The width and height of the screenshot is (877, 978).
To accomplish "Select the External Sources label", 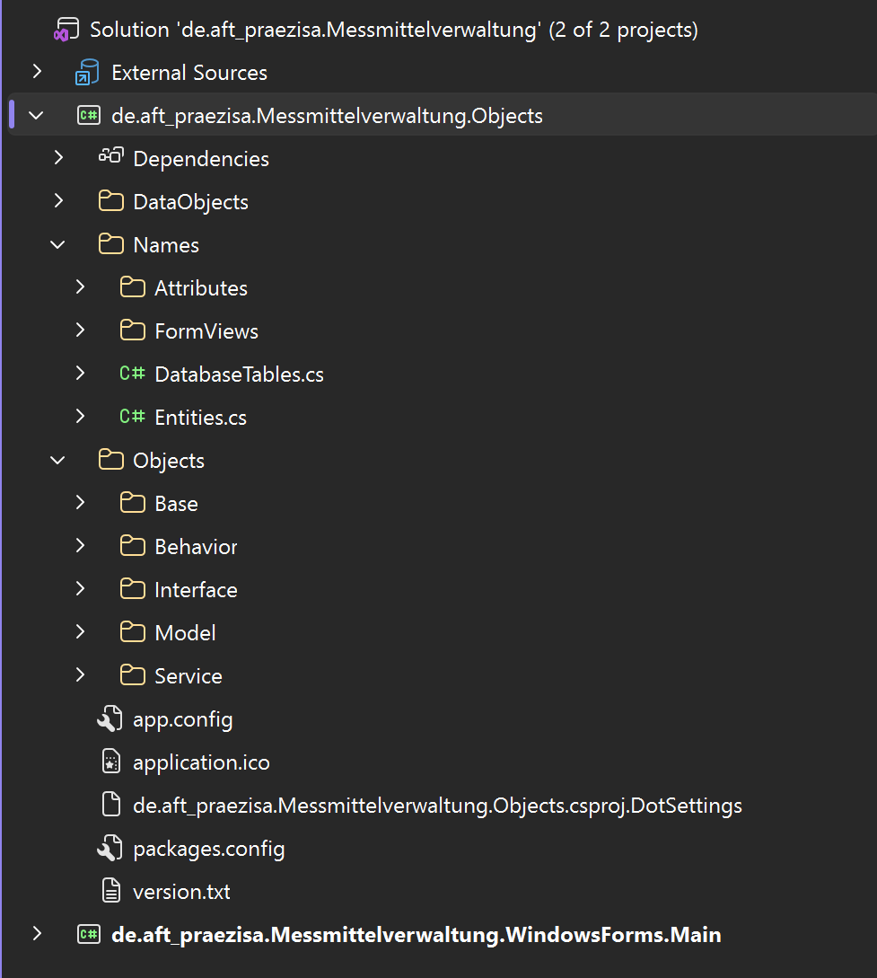I will coord(189,73).
